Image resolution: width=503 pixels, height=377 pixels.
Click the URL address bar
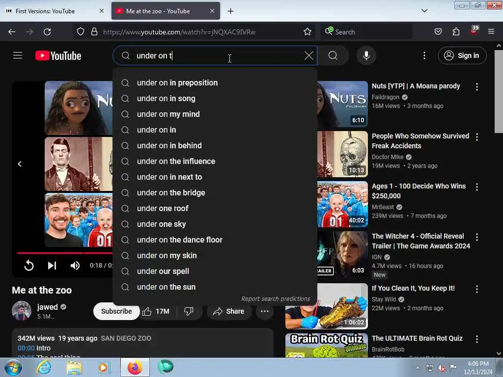pos(194,32)
